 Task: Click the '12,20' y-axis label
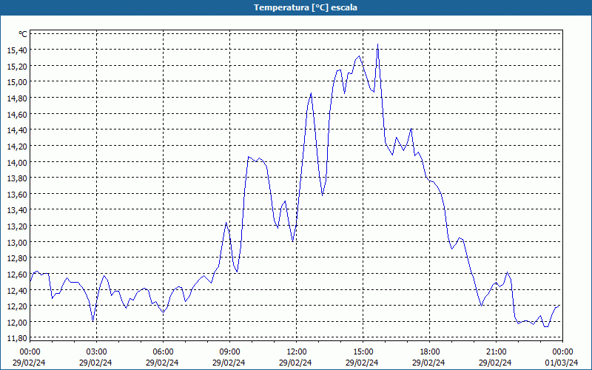[17, 306]
